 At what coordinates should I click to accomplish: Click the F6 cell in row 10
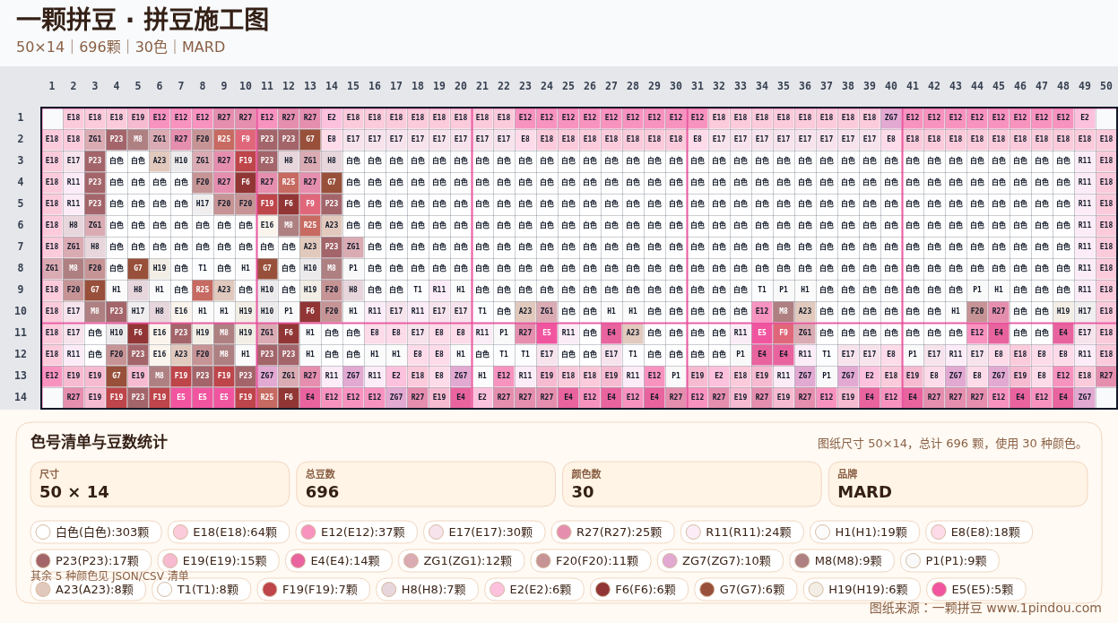point(310,311)
